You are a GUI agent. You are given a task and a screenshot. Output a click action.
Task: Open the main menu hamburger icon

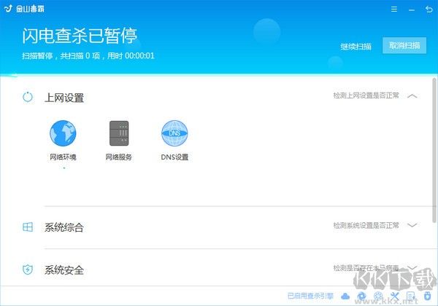[394, 9]
